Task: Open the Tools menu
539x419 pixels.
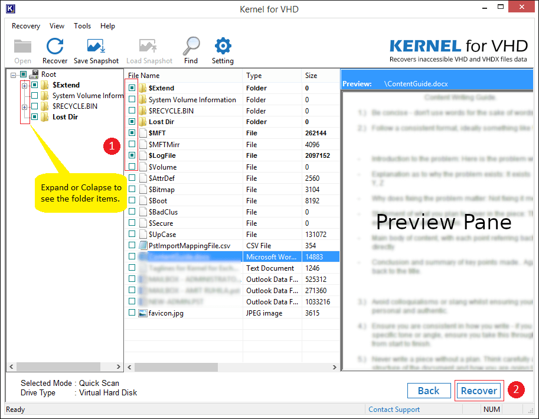Action: click(82, 26)
